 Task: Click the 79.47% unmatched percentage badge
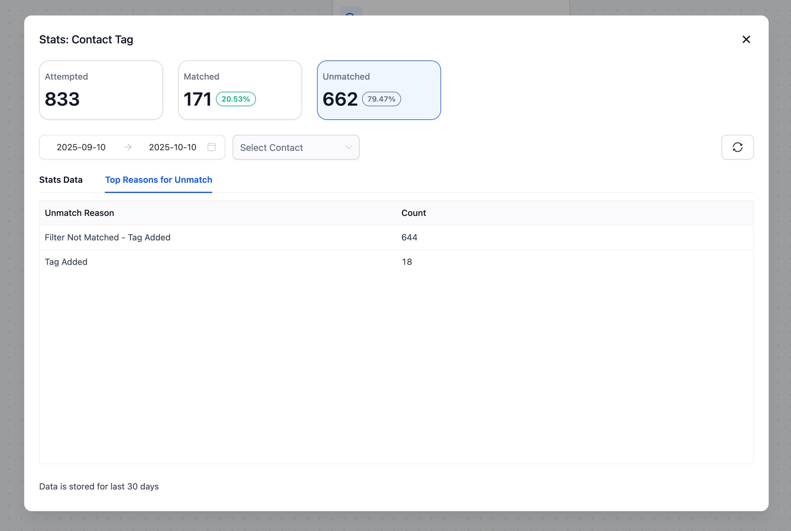(381, 99)
